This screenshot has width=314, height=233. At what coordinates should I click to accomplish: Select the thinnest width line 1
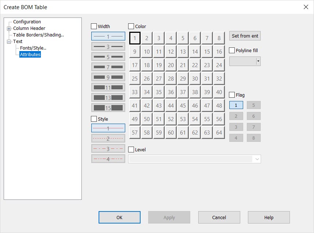[108, 36]
